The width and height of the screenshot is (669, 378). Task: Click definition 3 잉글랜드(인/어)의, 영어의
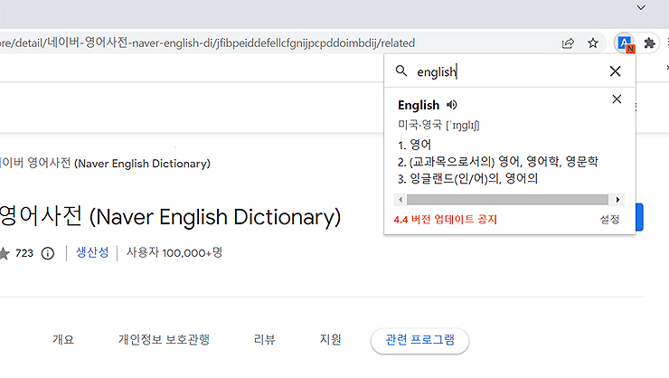[467, 178]
